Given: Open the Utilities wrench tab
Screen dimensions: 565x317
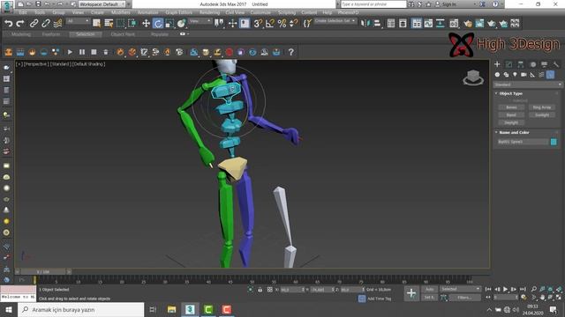Looking at the screenshot, I should pos(556,64).
